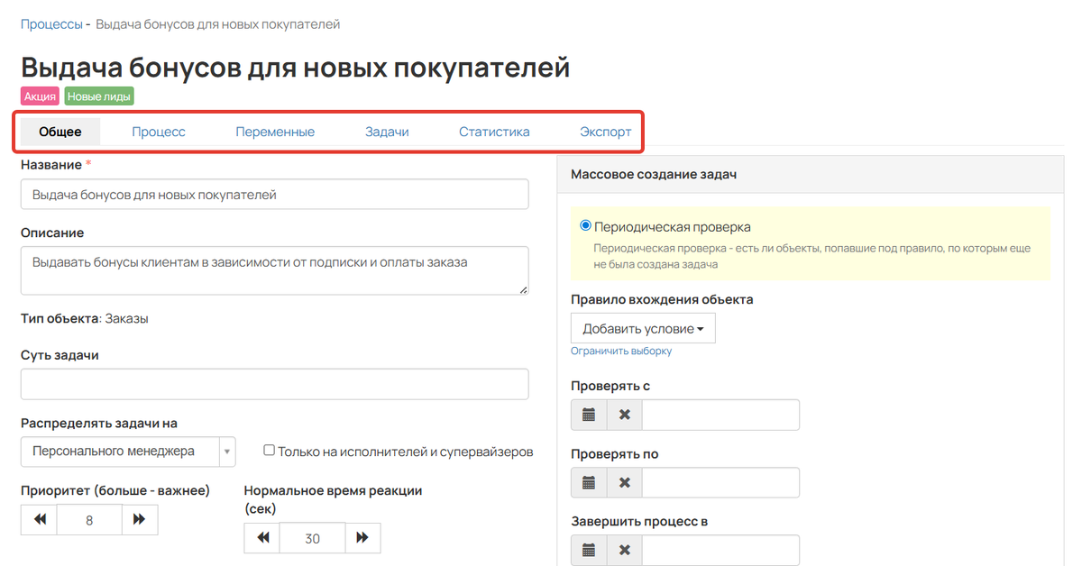Clear the 'Проверять по' date with X icon
The width and height of the screenshot is (1082, 566).
coord(624,482)
